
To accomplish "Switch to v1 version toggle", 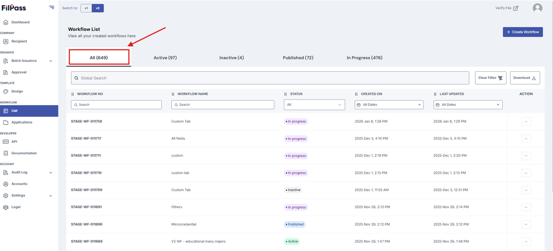I will pyautogui.click(x=86, y=8).
